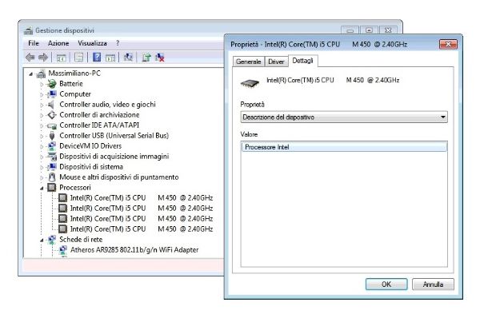488x322 pixels.
Task: Select Mouse e altri dispositivi di puntamento label
Action: [x=119, y=177]
